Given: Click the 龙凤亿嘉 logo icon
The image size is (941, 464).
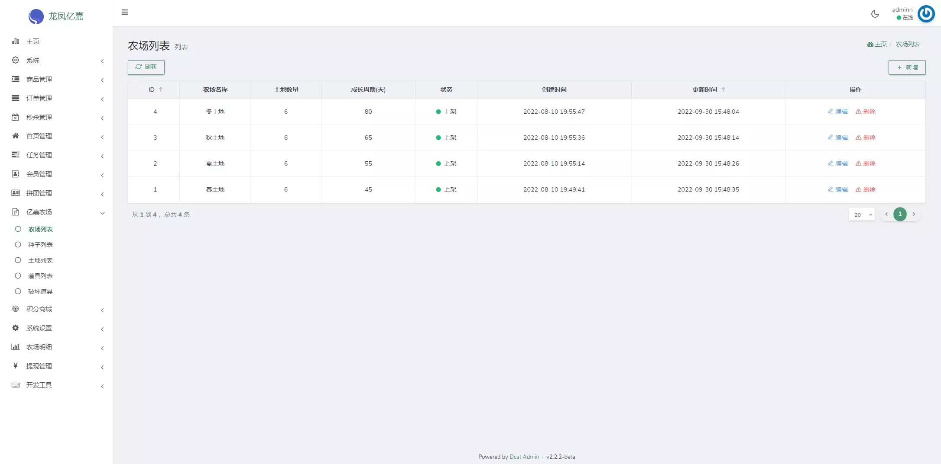Looking at the screenshot, I should coord(36,16).
